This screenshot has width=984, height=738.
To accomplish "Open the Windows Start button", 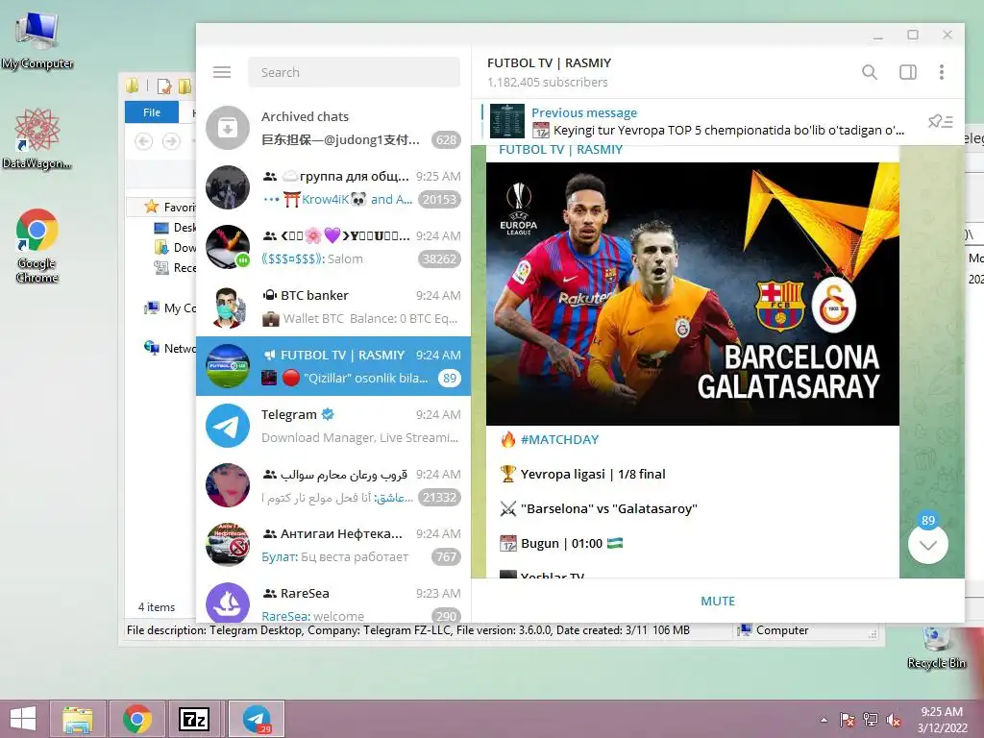I will tap(23, 719).
